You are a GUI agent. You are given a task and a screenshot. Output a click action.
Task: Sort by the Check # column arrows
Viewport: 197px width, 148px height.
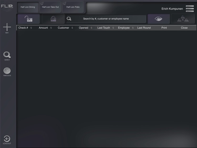tap(31, 28)
